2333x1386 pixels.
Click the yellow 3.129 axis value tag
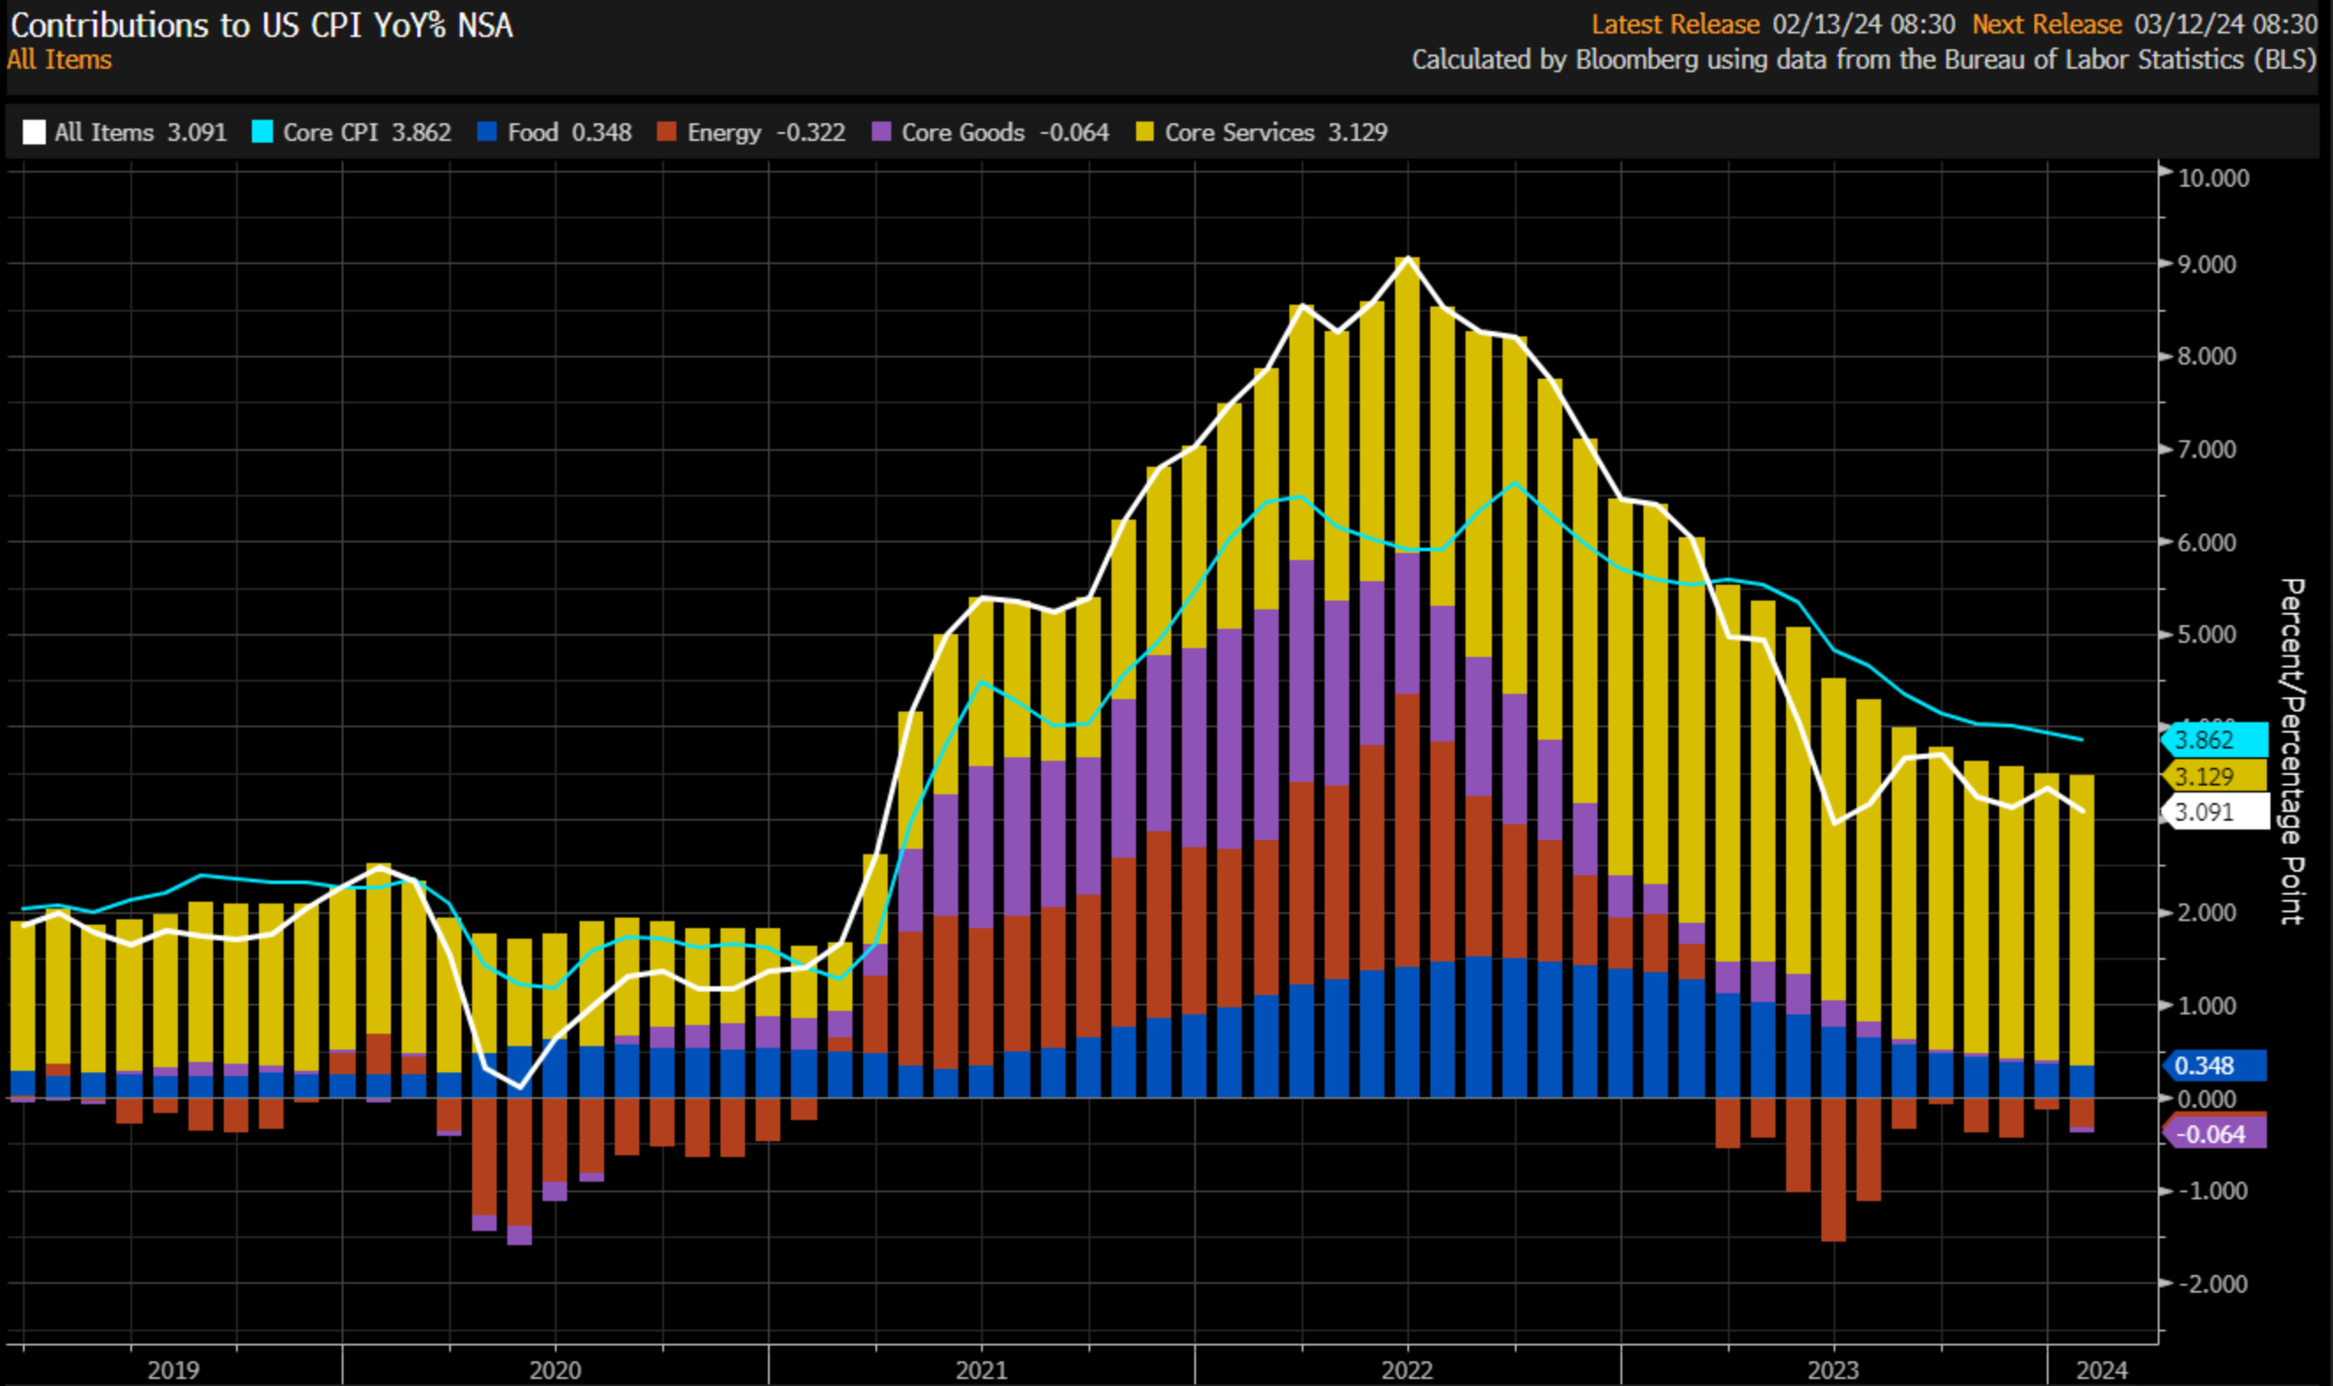click(2213, 776)
